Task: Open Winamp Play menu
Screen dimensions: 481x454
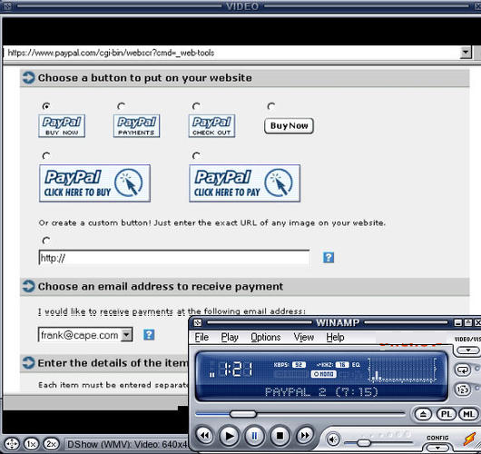Action: 230,337
